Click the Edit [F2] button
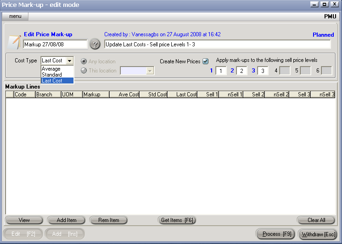Viewport: 342px width, 244px height. click(x=23, y=234)
